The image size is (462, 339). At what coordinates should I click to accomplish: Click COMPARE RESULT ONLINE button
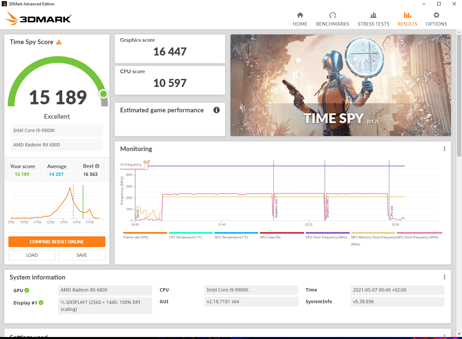[57, 242]
